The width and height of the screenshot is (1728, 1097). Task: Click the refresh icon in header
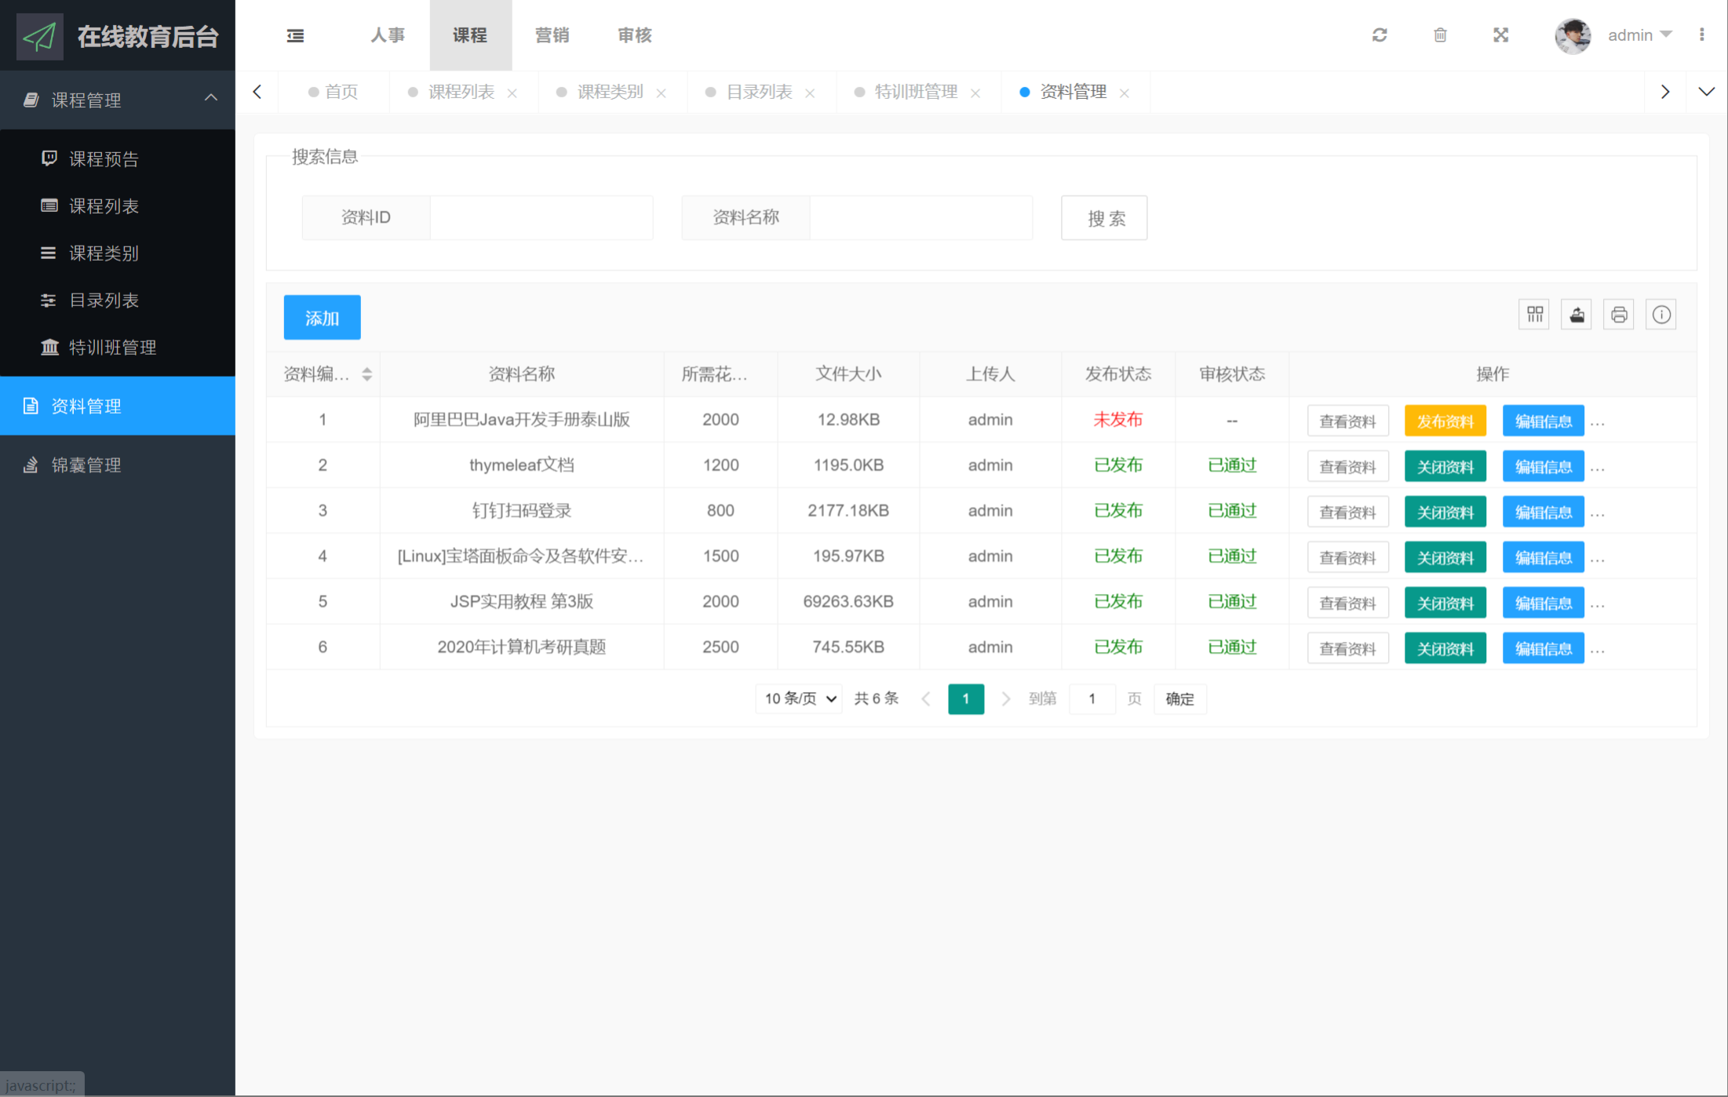coord(1380,35)
